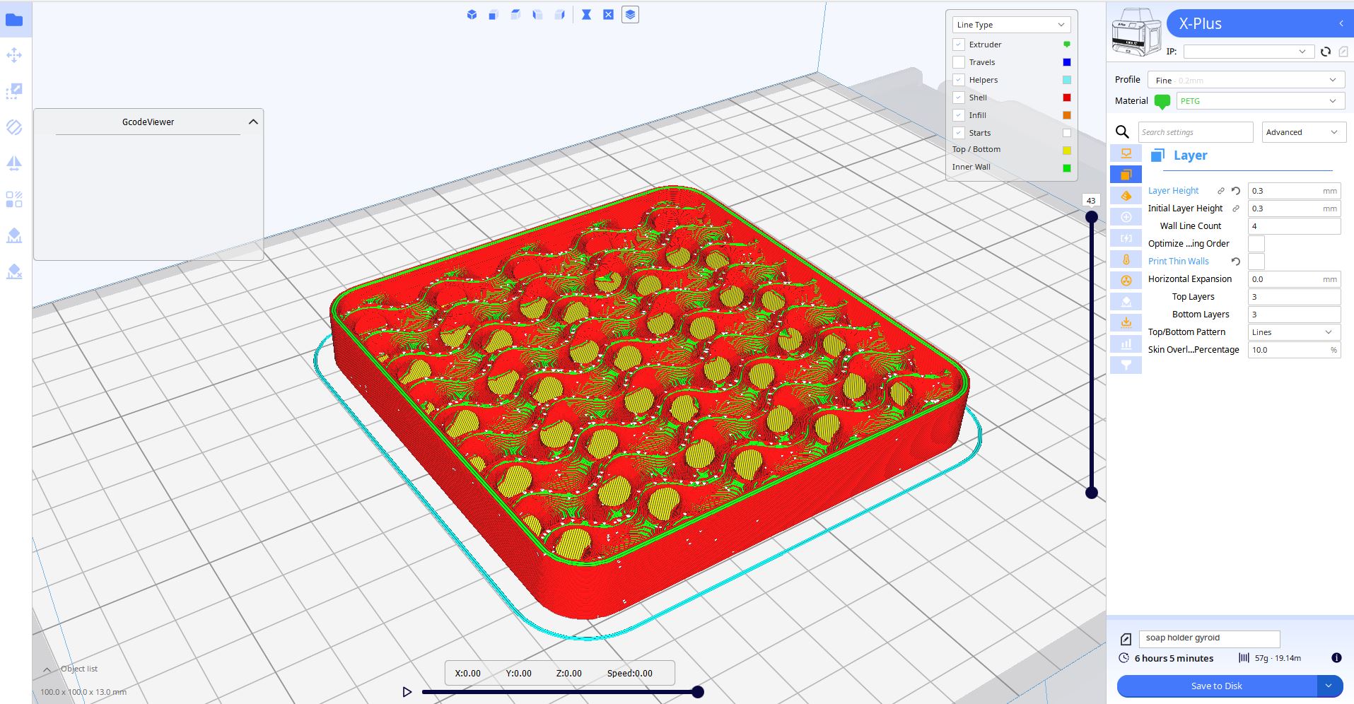The width and height of the screenshot is (1354, 704).
Task: Open the cooling fan settings category
Action: pos(1126,281)
